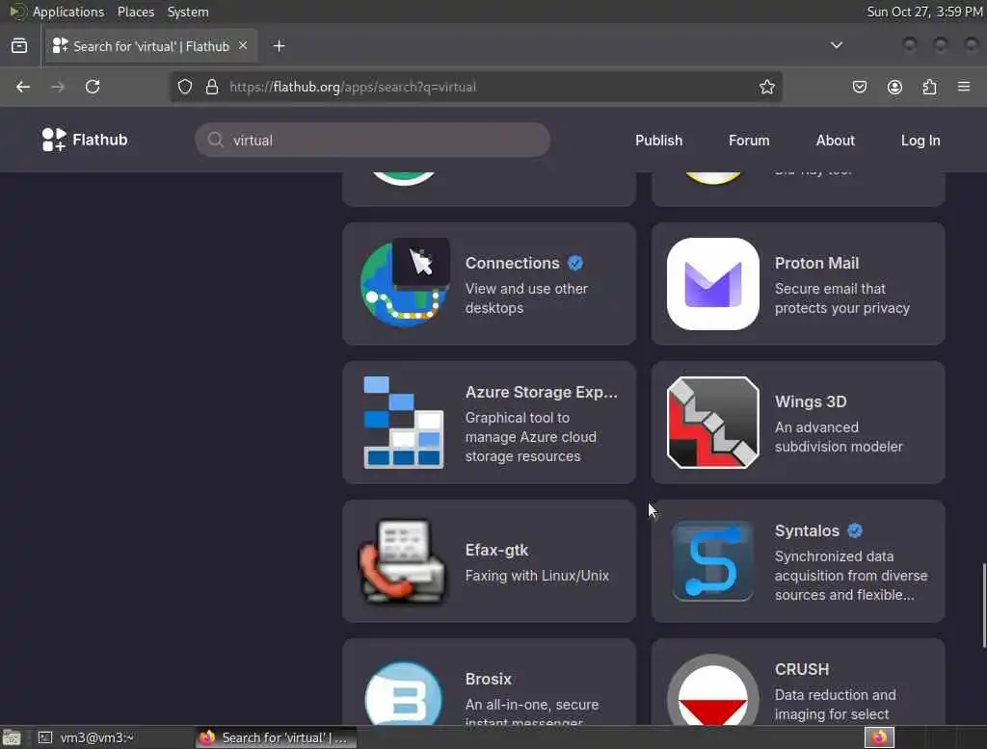Open the Syntalos app icon

pos(712,561)
